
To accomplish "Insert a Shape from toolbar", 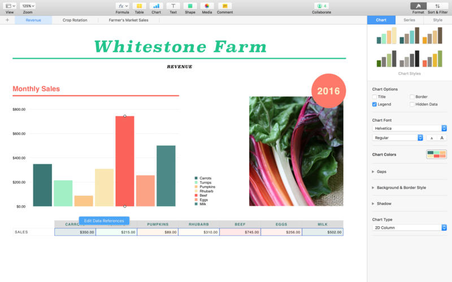I will coord(190,6).
